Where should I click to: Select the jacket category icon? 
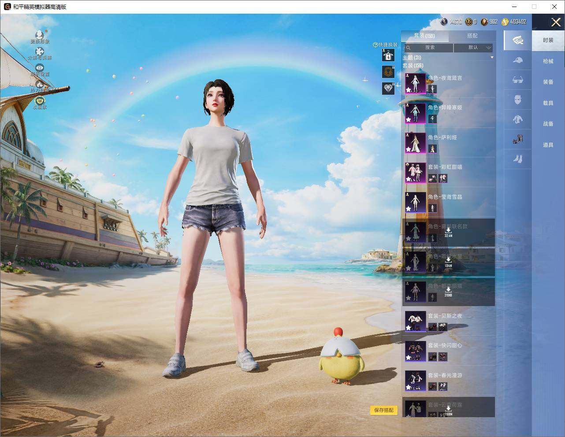click(518, 119)
